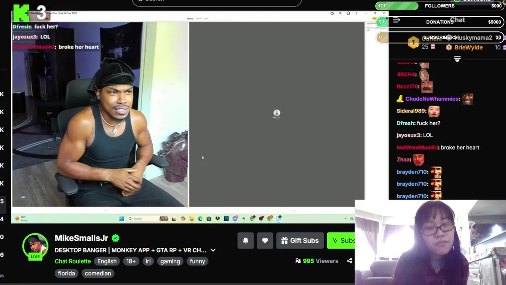This screenshot has height=285, width=506.
Task: Click the zoom magnifier in the streamed browser toolbar
Action: tap(340, 13)
